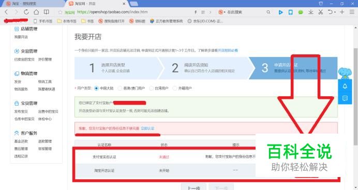Go back with the browser back arrow

click(x=6, y=12)
